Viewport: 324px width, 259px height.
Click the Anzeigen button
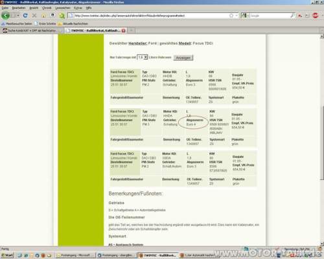click(183, 58)
